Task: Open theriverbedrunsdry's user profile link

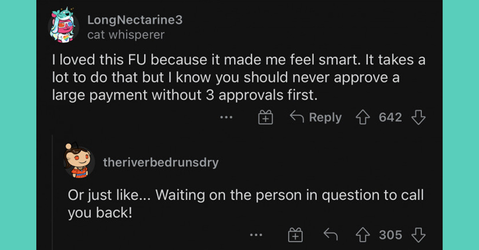Action: tap(160, 162)
